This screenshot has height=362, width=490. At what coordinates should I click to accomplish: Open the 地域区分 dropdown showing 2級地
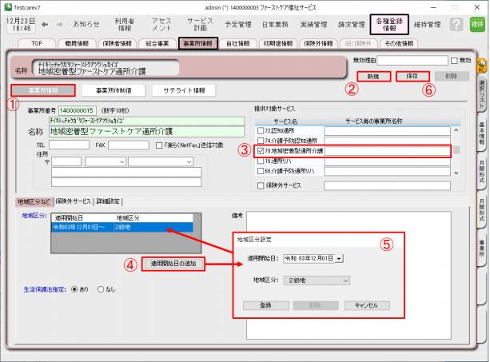click(x=345, y=280)
